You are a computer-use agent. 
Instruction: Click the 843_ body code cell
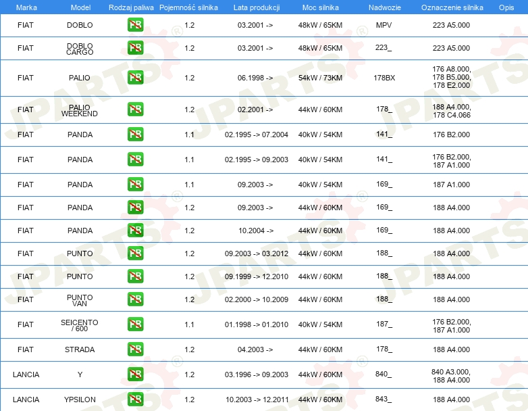pos(384,400)
